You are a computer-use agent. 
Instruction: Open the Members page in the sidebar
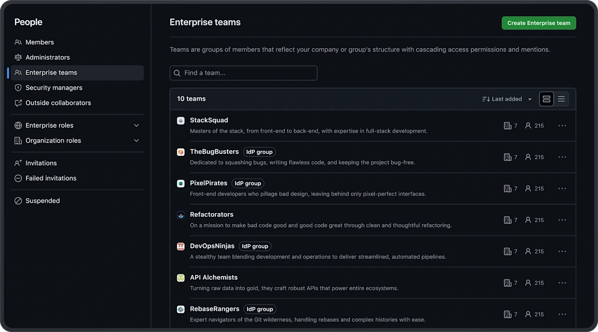point(77,42)
